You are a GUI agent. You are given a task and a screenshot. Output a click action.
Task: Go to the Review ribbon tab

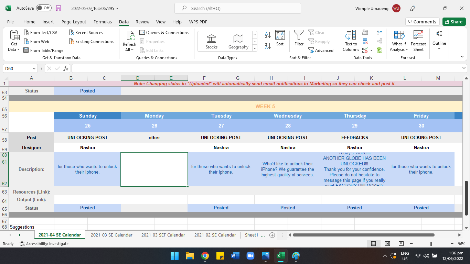point(142,22)
